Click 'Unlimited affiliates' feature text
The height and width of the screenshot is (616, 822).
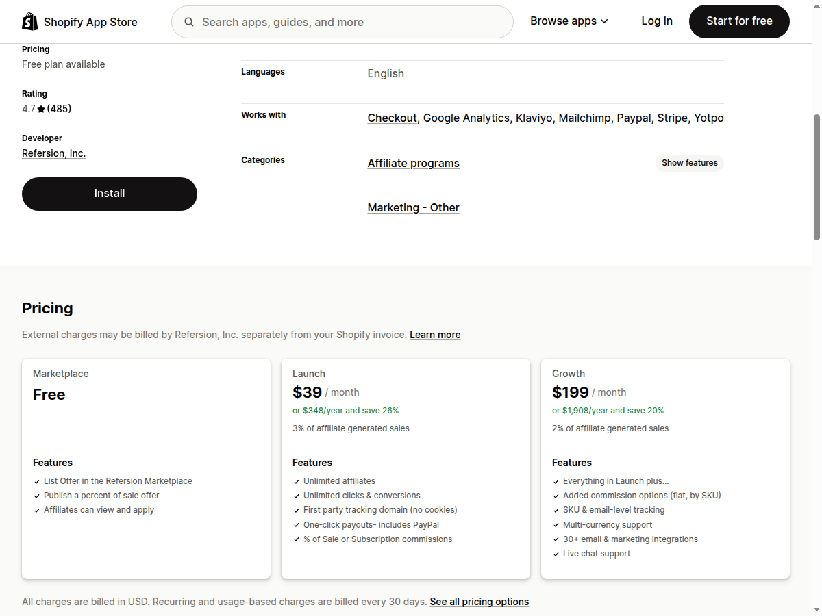click(x=339, y=481)
